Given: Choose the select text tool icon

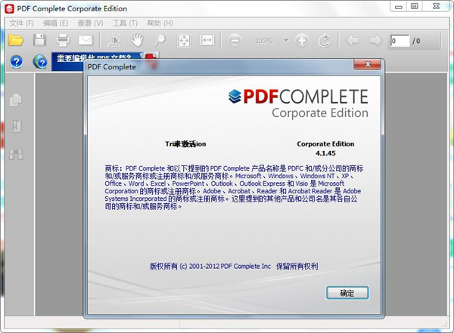Looking at the screenshot, I should tap(113, 41).
